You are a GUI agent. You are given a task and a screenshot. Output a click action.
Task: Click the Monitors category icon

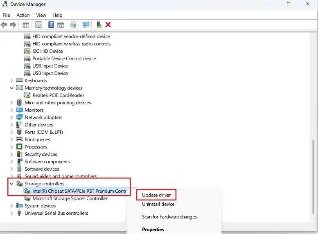coord(19,110)
